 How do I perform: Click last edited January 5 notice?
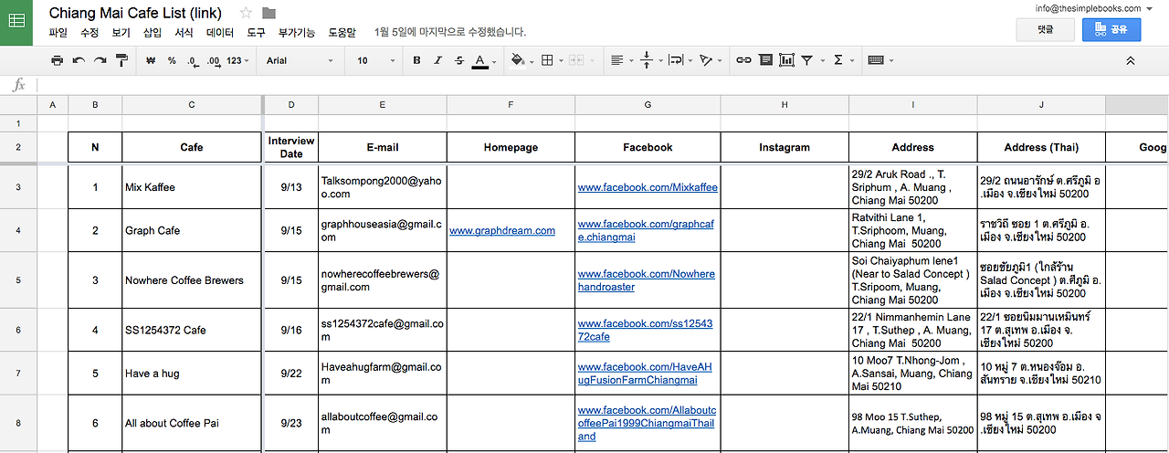tap(450, 33)
